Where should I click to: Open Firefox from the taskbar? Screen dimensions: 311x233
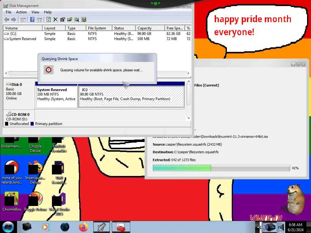click(x=84, y=227)
